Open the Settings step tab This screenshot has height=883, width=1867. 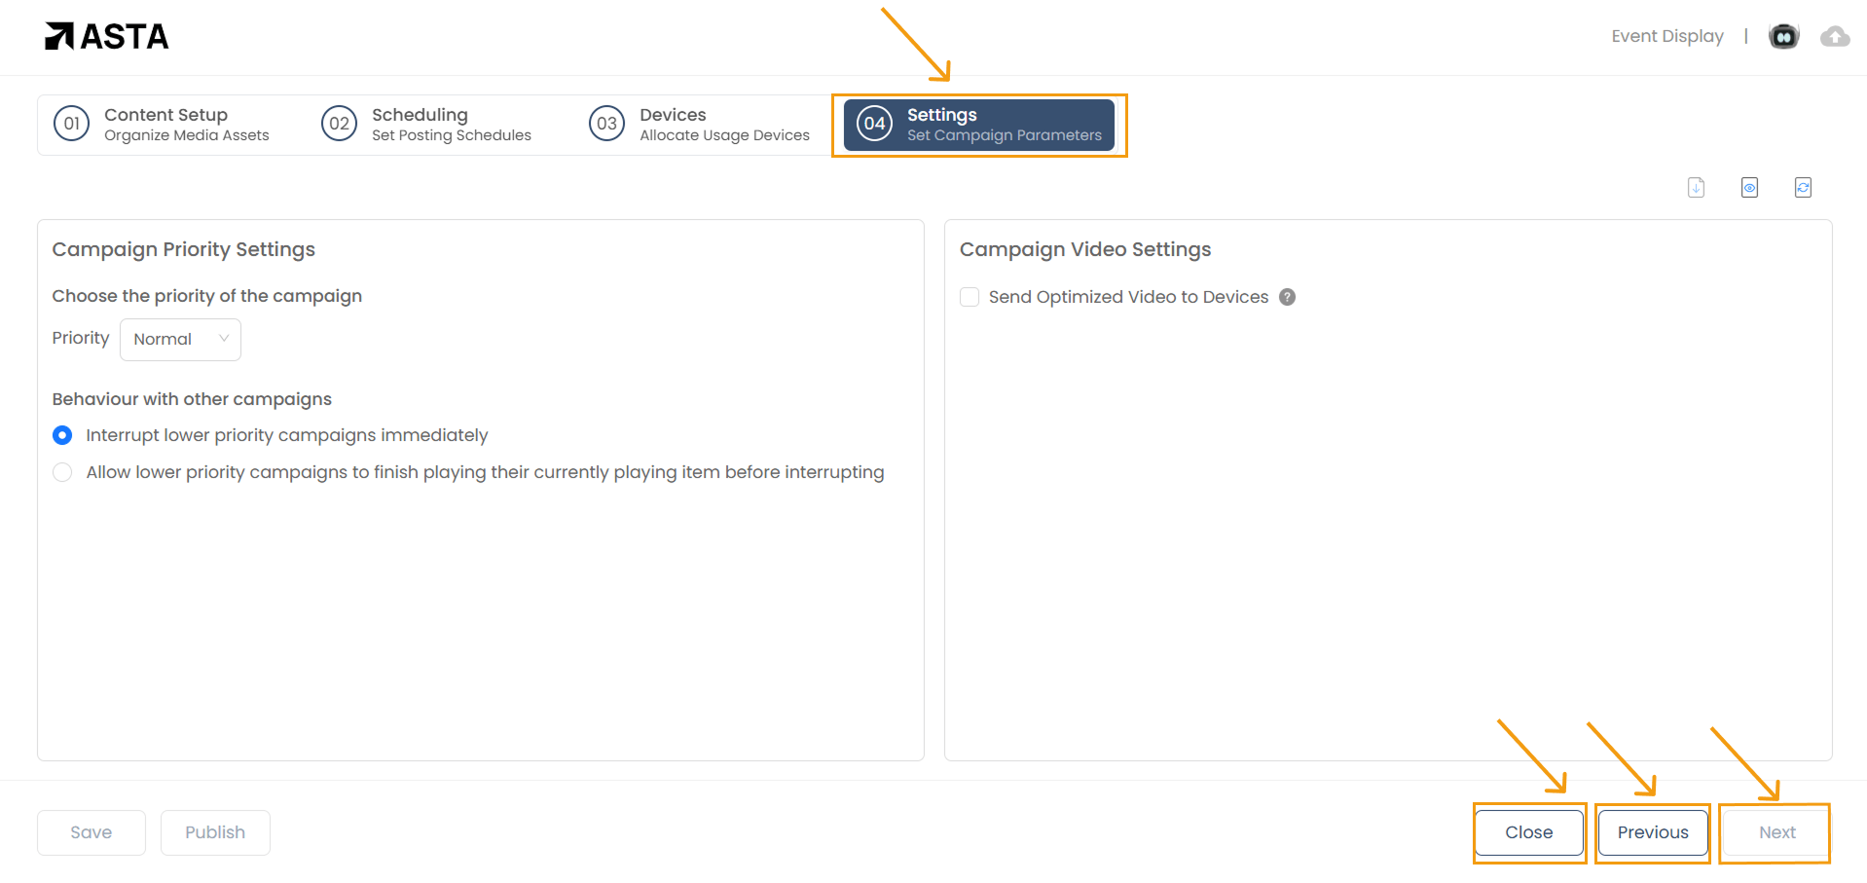tap(978, 125)
